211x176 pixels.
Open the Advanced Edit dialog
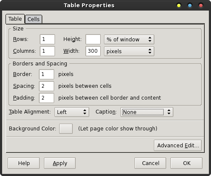point(178,146)
